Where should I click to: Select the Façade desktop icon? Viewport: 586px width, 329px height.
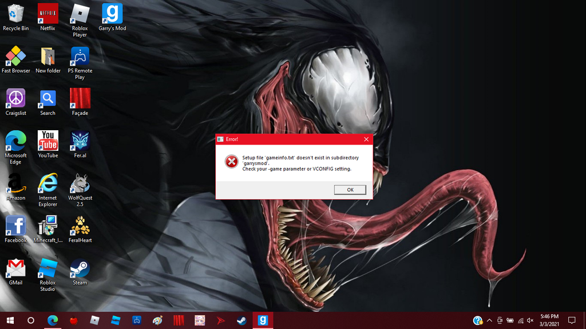click(x=80, y=102)
